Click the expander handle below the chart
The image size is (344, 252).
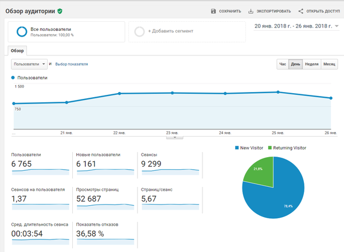[175, 138]
